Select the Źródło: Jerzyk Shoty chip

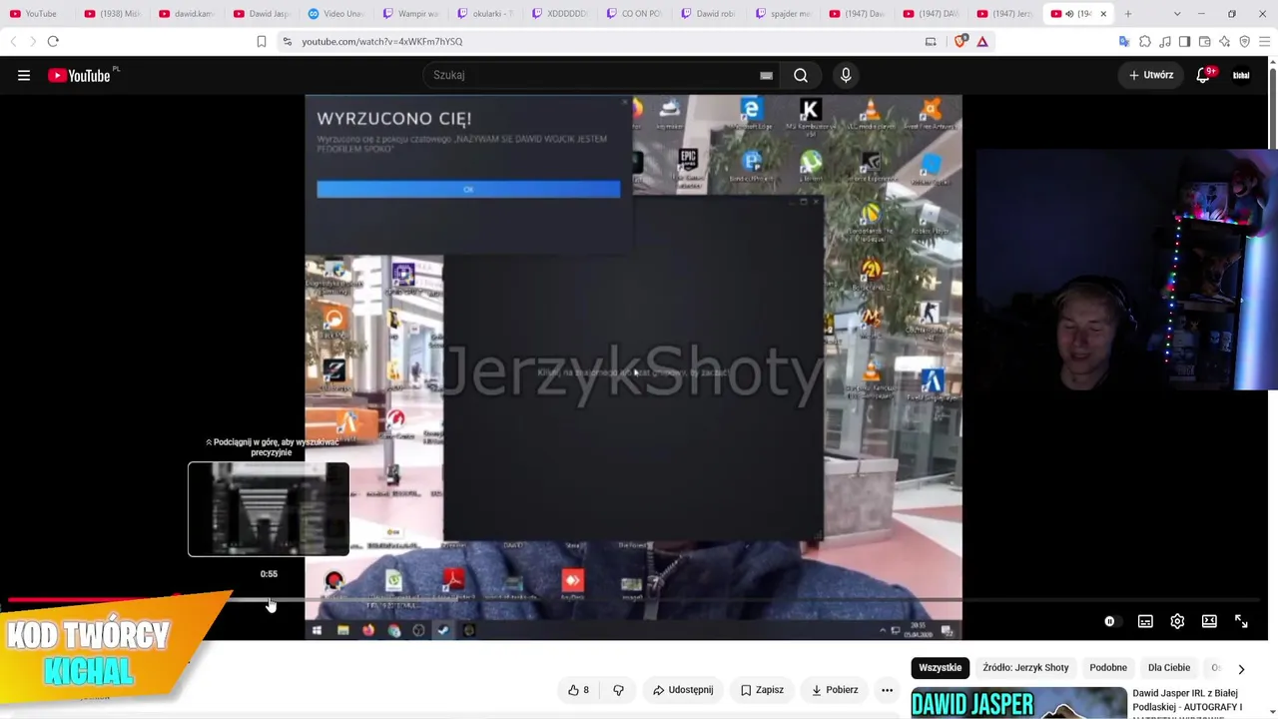pos(1025,668)
